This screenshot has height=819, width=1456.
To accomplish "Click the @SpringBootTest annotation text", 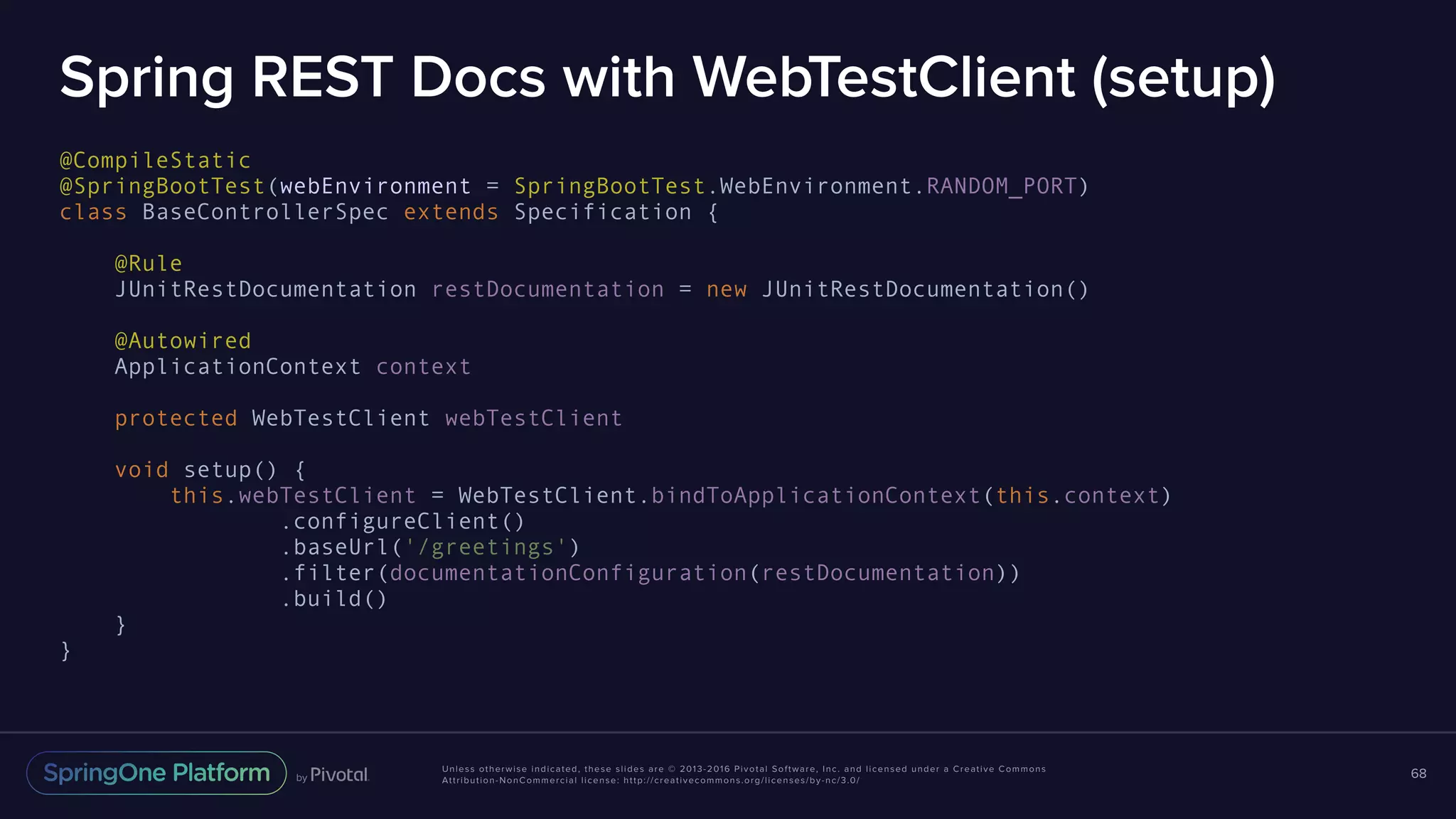I will coord(162,186).
